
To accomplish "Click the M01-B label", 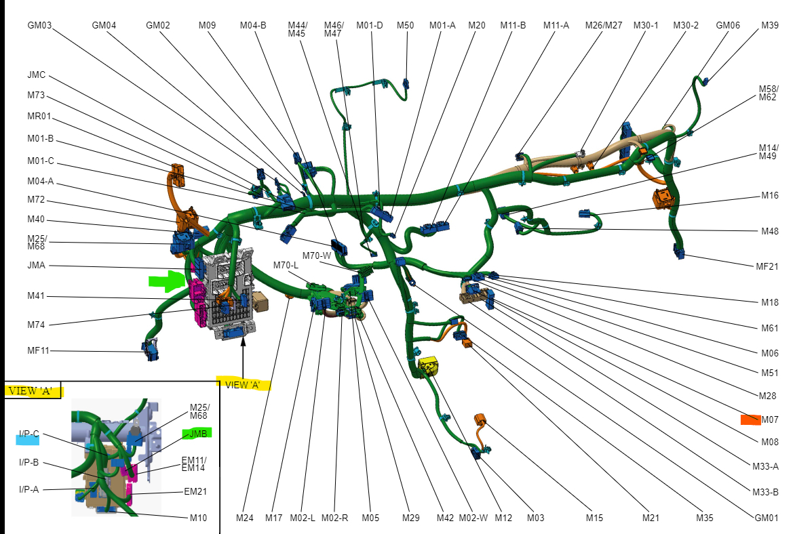I will coord(41,139).
